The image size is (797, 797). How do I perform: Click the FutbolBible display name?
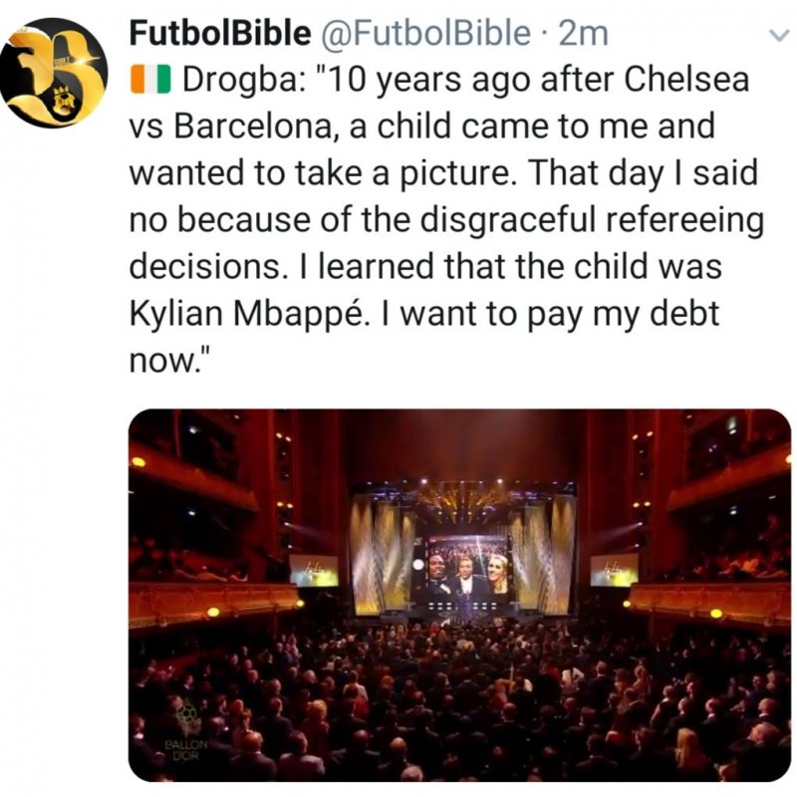coord(219,34)
